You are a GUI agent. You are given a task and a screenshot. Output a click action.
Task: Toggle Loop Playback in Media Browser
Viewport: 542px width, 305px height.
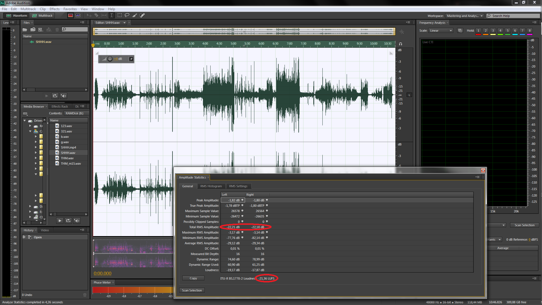point(68,221)
